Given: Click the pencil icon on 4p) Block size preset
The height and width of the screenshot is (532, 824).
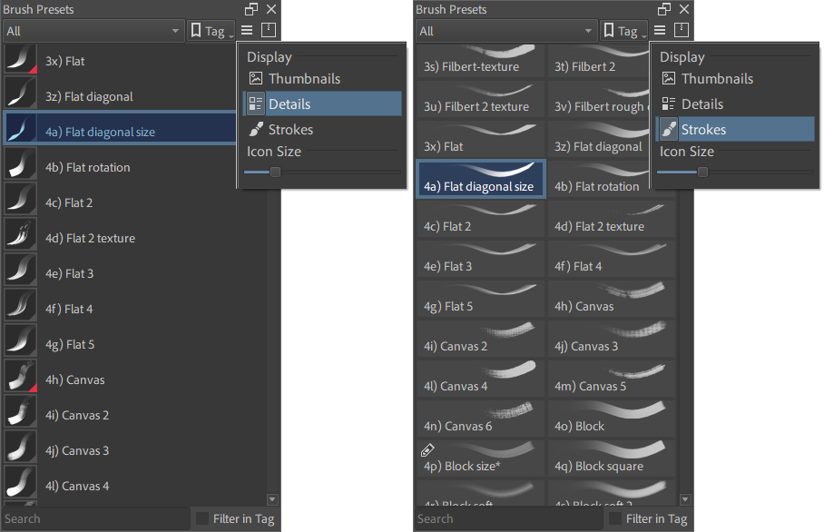Looking at the screenshot, I should click(x=427, y=450).
